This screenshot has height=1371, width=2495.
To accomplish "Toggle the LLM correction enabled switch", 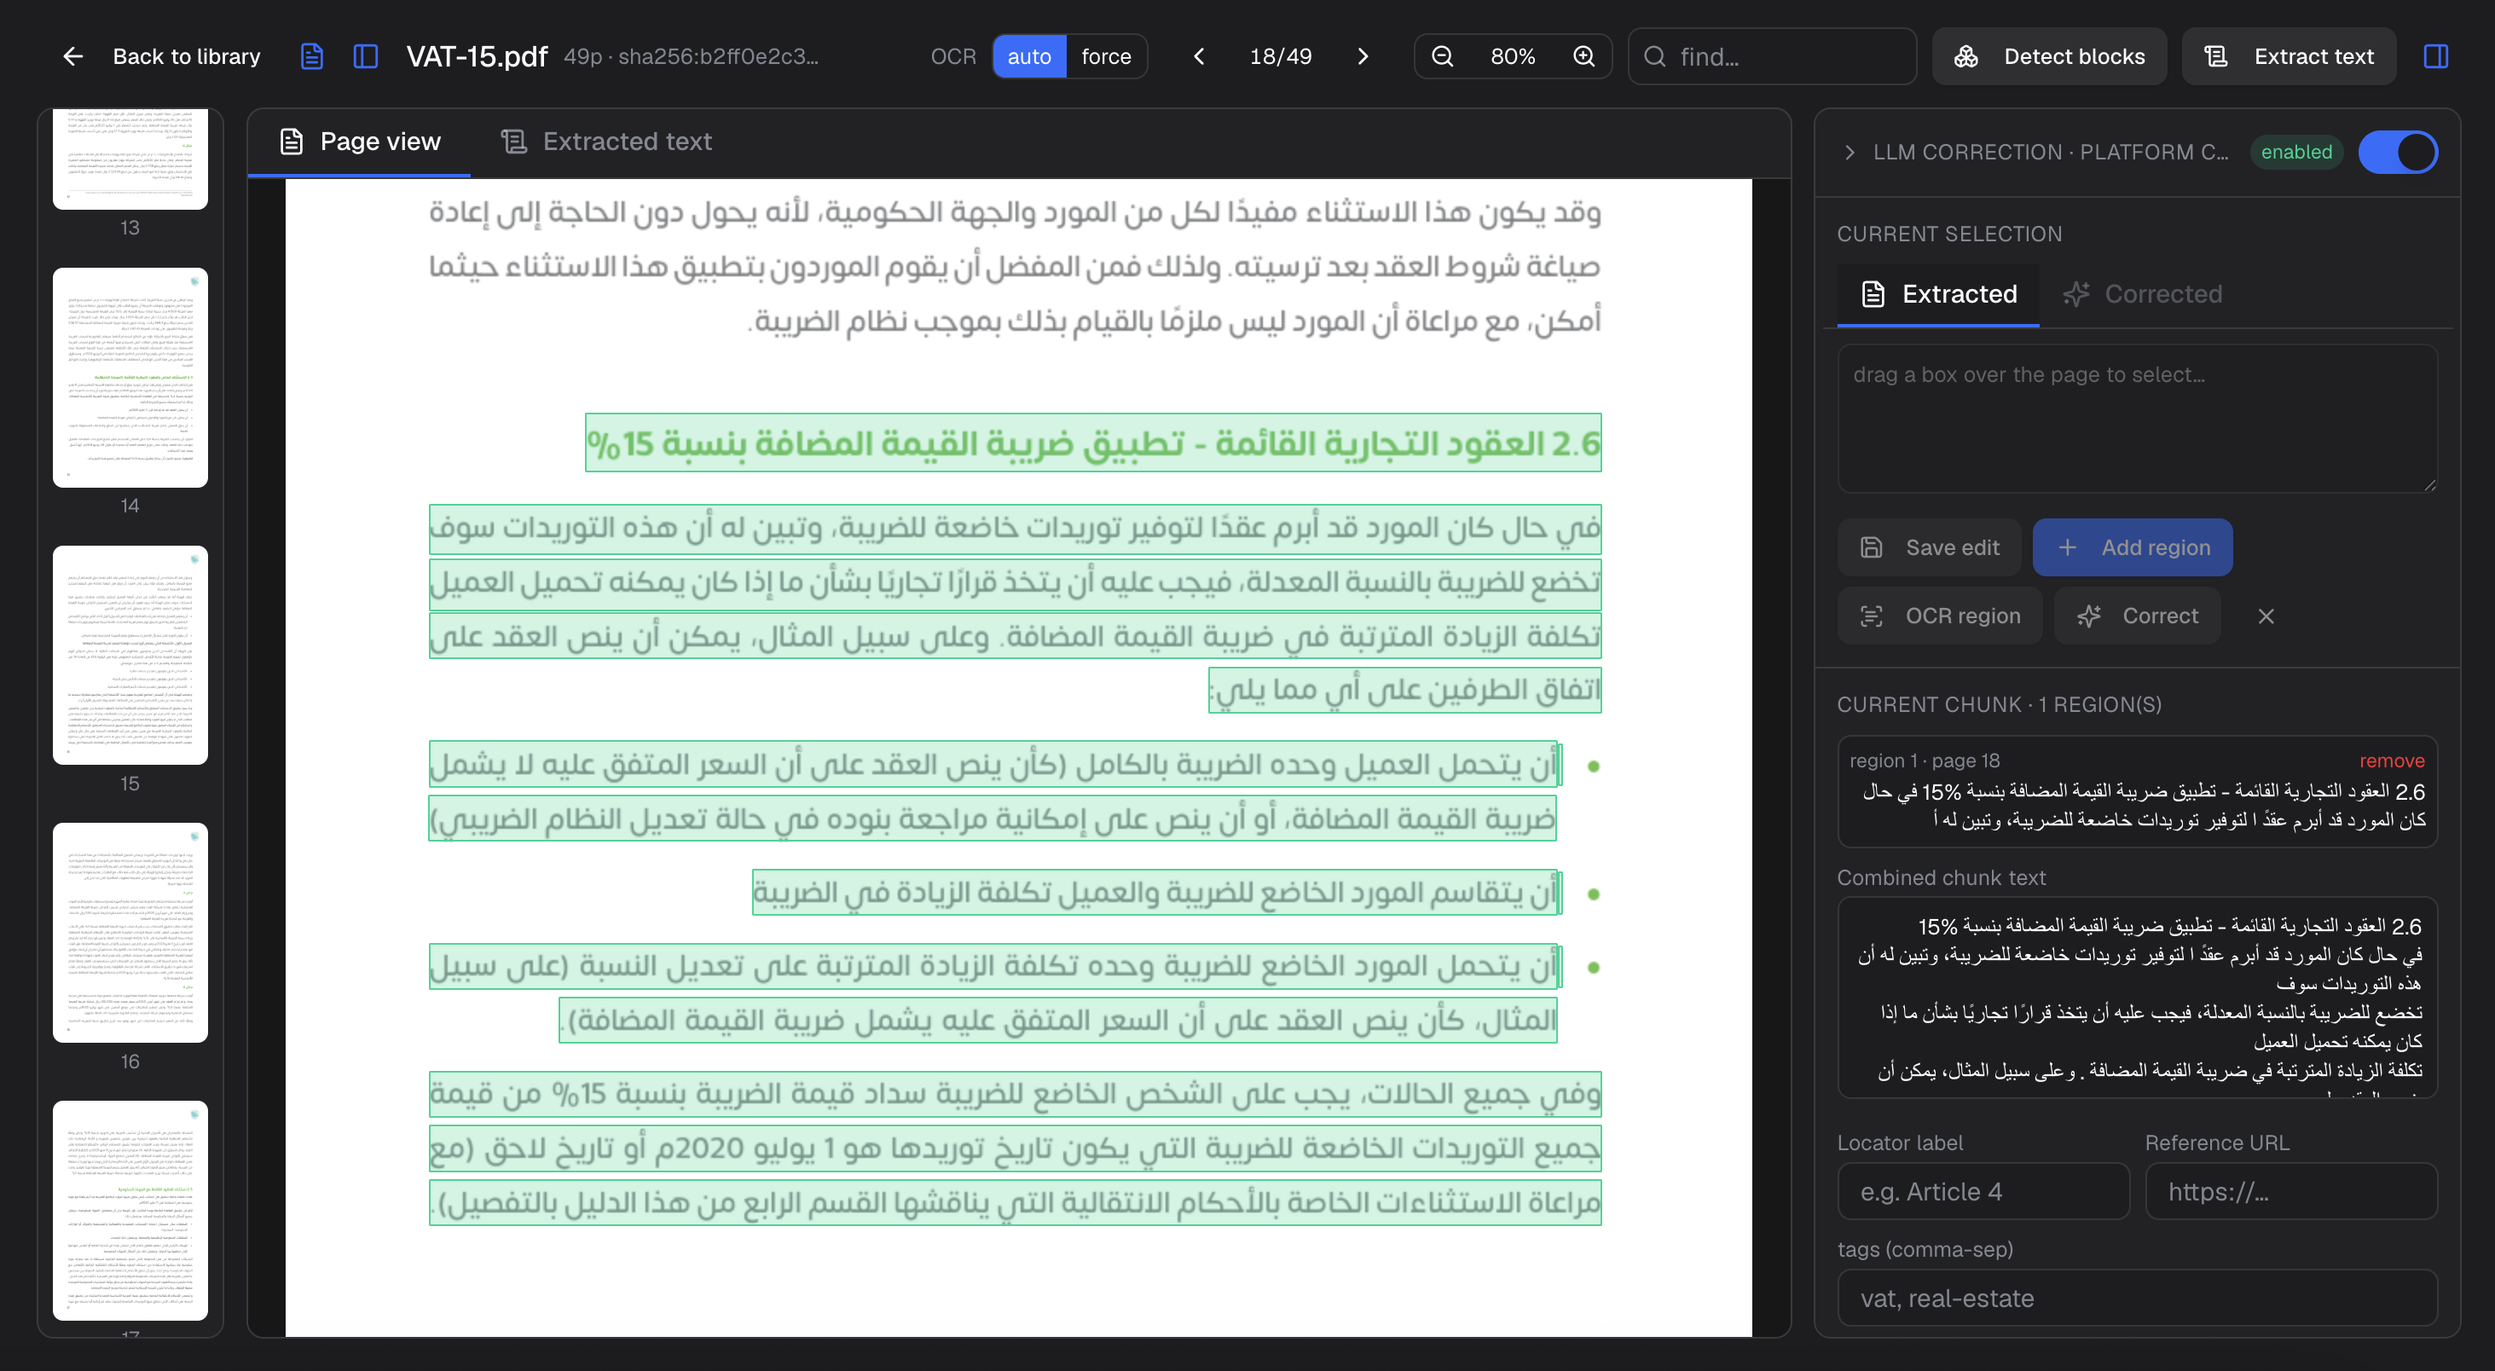I will [2398, 152].
